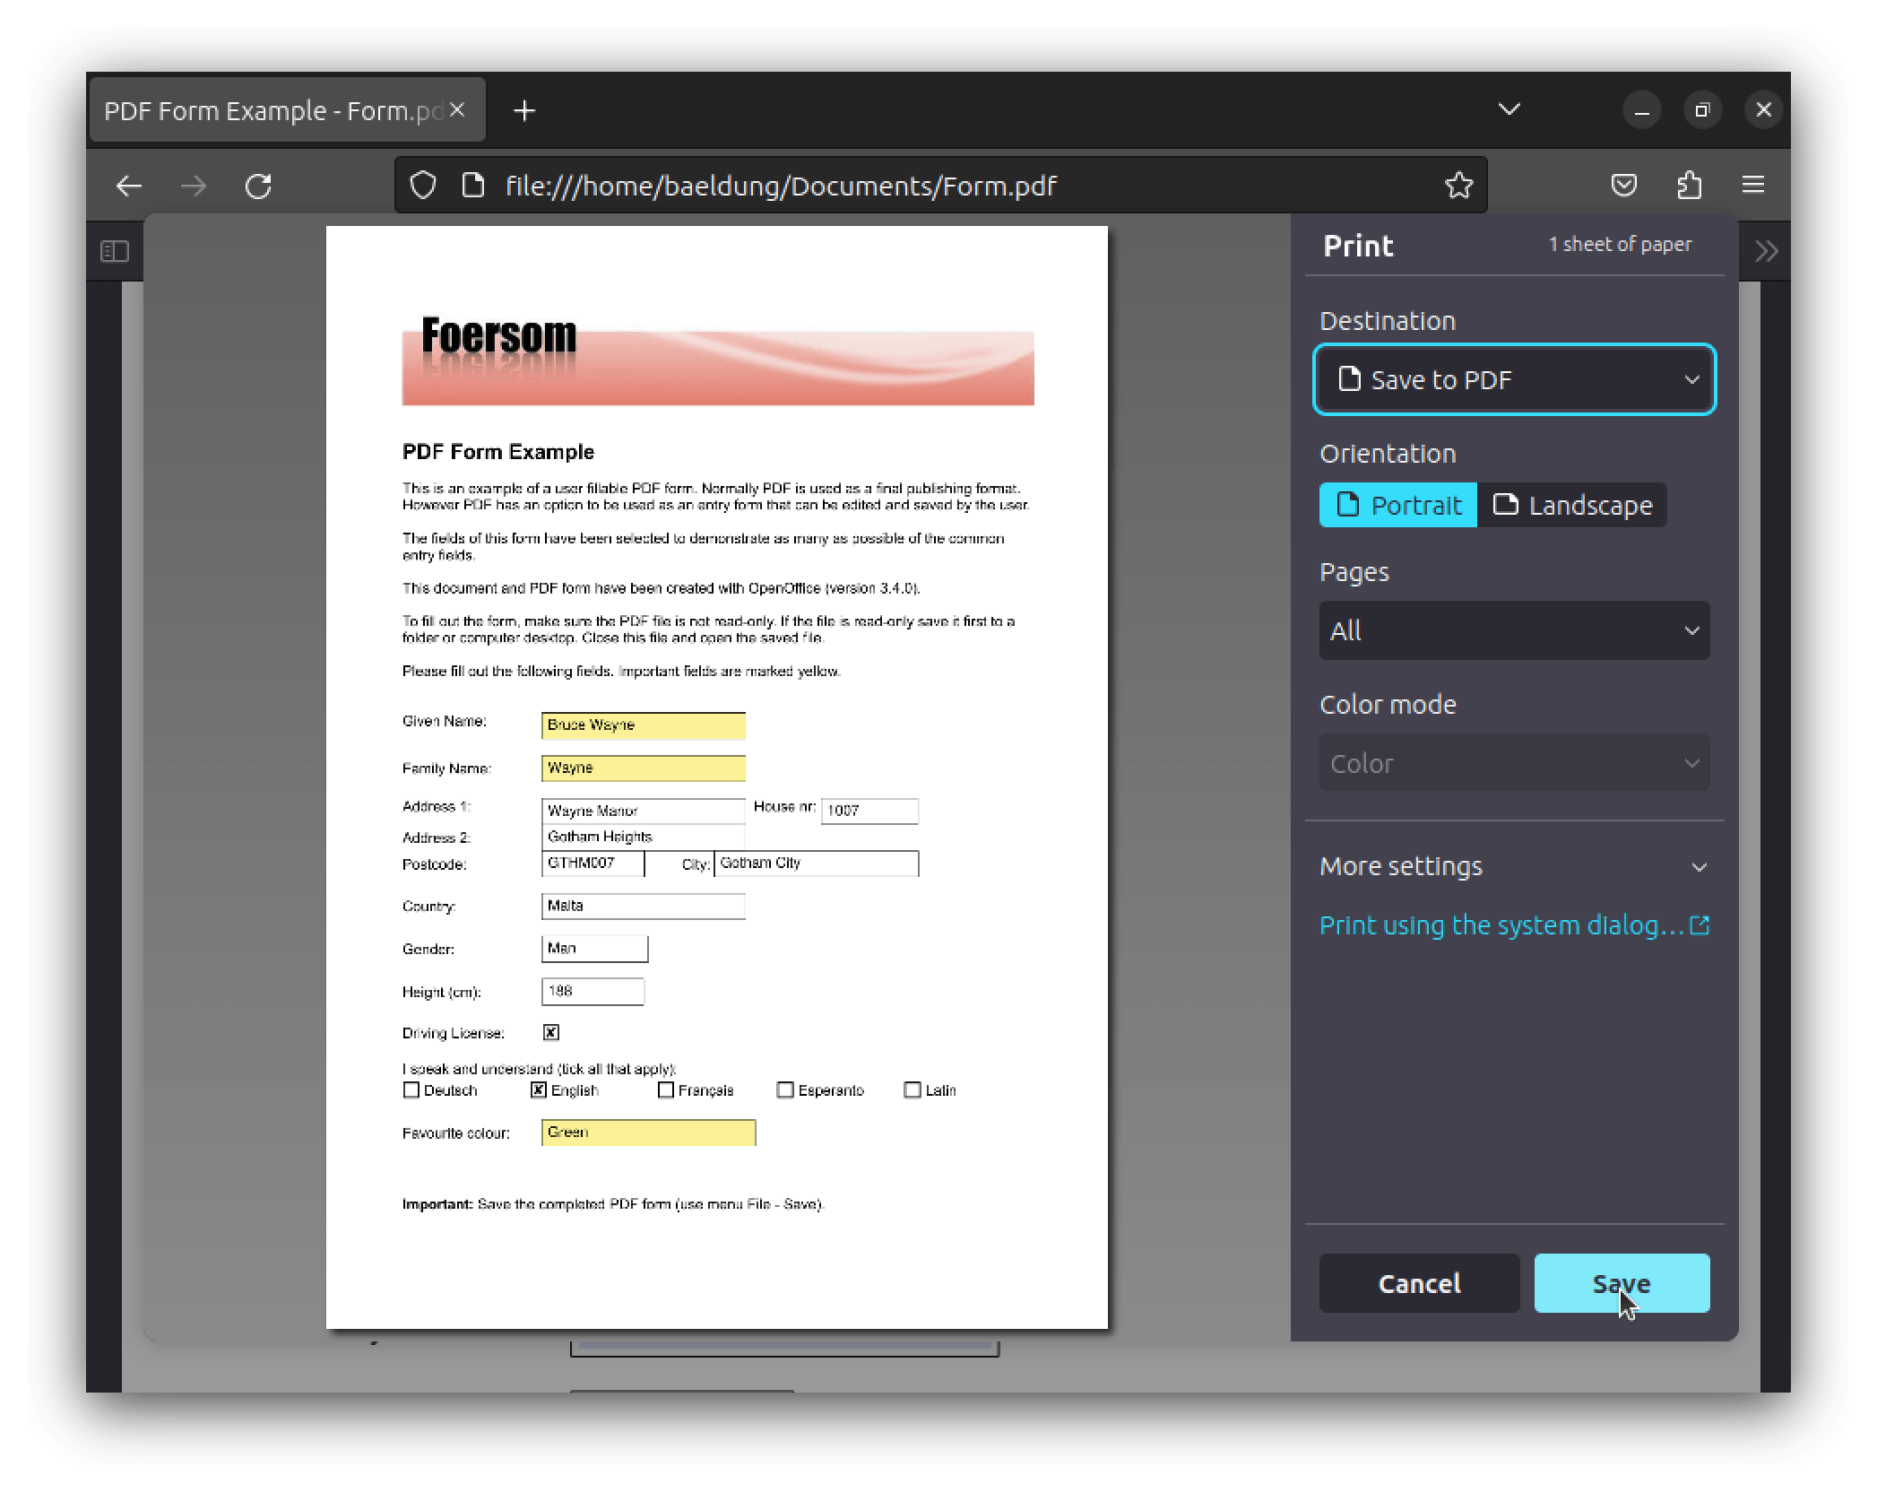Viewport: 1877px width, 1493px height.
Task: Click the City value Gotham City
Action: pyautogui.click(x=816, y=863)
